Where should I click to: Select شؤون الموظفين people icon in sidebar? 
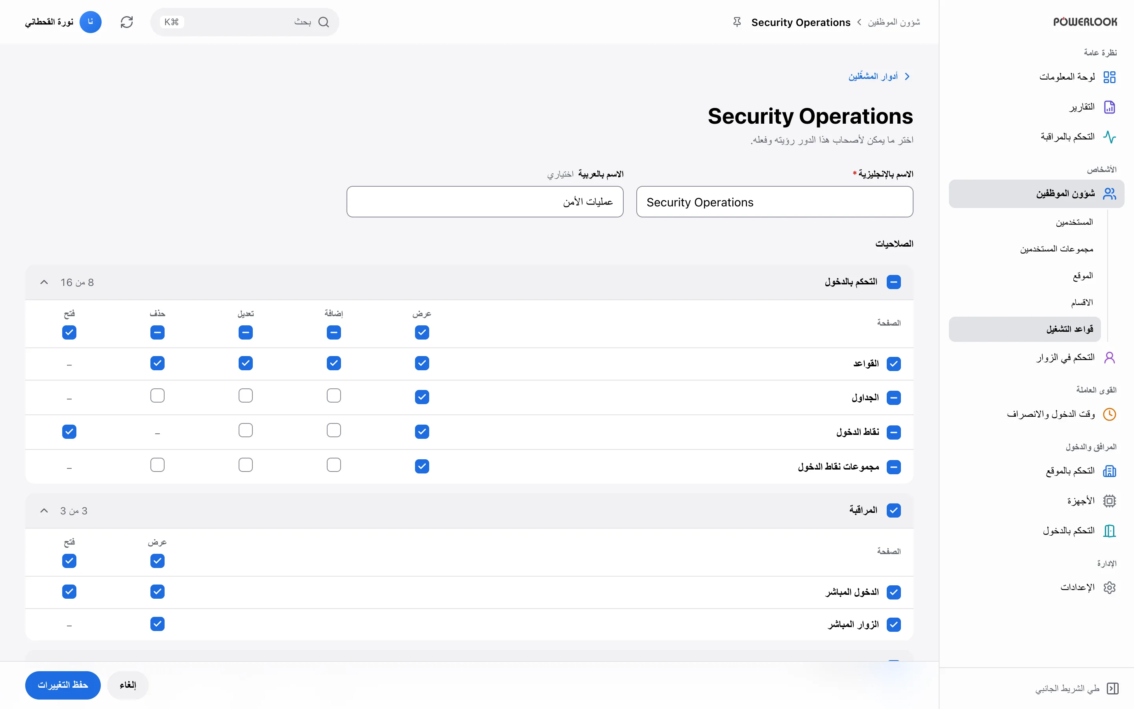click(1109, 194)
